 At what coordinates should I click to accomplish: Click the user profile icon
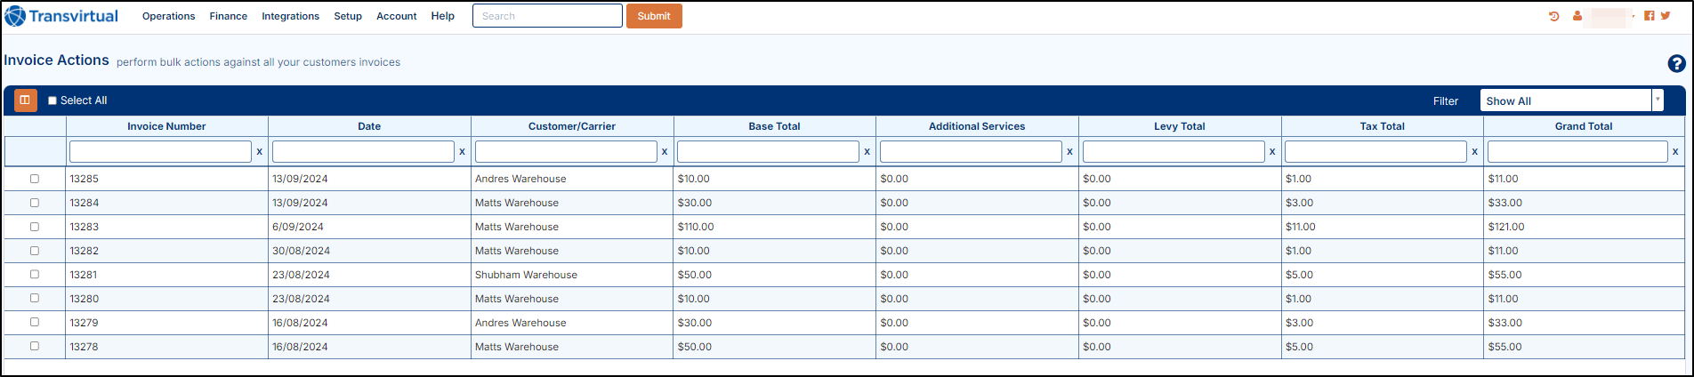(1577, 16)
